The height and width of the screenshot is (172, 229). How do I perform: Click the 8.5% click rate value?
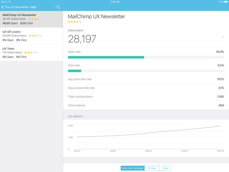click(221, 65)
